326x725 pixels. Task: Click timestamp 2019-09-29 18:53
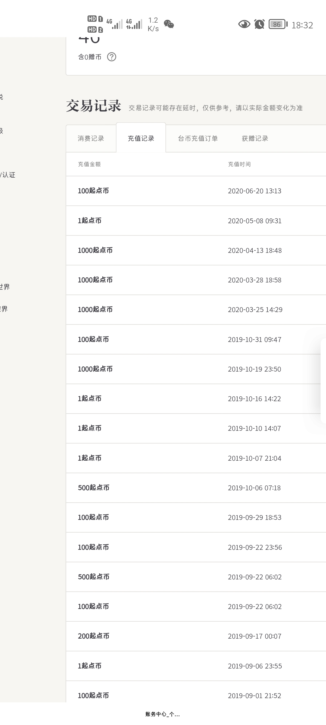(x=254, y=517)
